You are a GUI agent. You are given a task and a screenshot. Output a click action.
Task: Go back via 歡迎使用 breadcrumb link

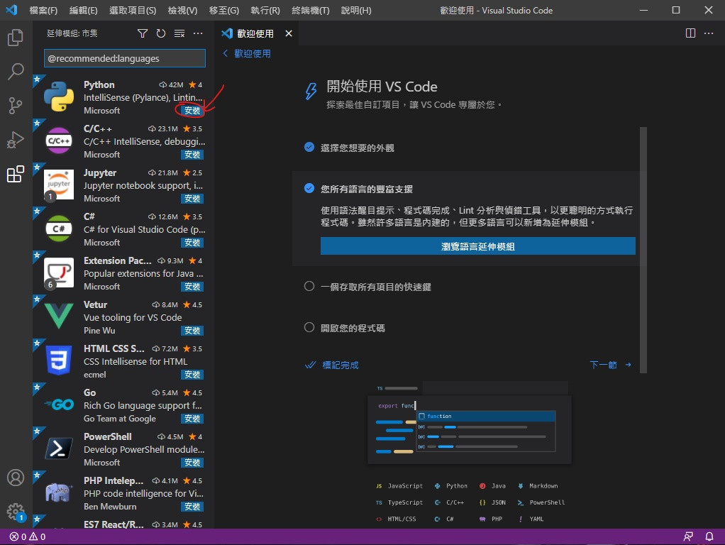pyautogui.click(x=247, y=54)
